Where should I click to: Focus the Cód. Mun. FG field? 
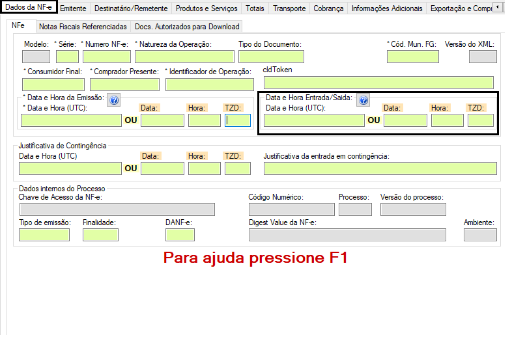point(413,57)
